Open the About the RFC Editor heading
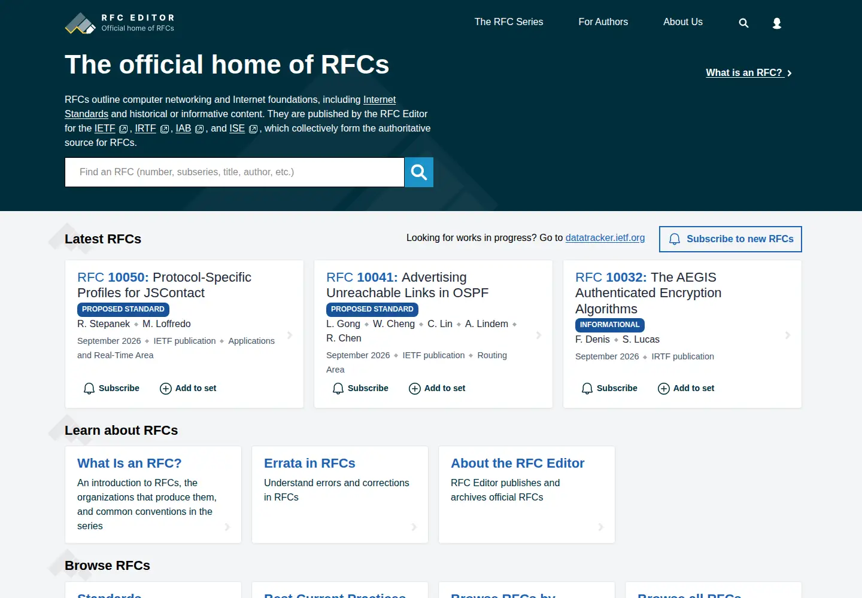 [x=518, y=463]
